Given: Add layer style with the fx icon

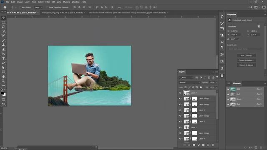Looking at the screenshot, I should coord(189,145).
